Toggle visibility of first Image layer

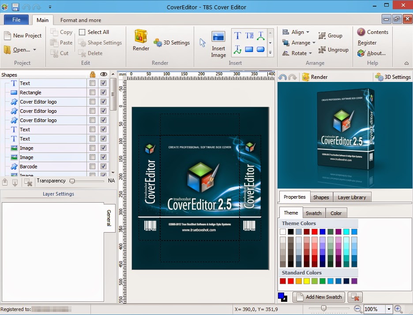(103, 148)
